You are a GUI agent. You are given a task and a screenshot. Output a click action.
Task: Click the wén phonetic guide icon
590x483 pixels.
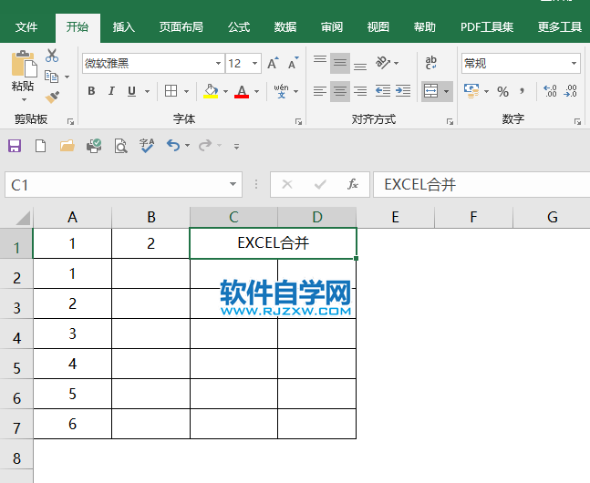(281, 91)
